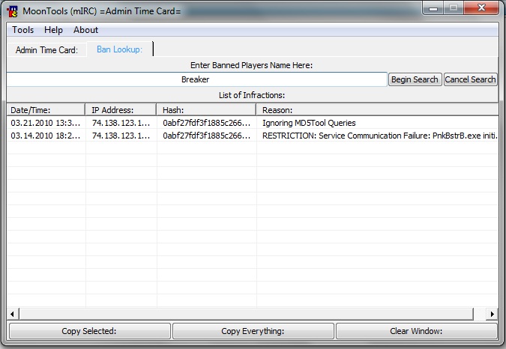The image size is (506, 349).
Task: Click the Reason column header
Action: 378,110
